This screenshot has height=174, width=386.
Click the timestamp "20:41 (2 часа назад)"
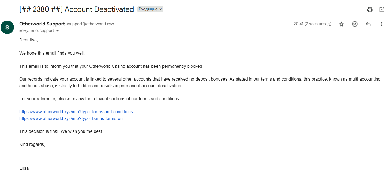312,24
